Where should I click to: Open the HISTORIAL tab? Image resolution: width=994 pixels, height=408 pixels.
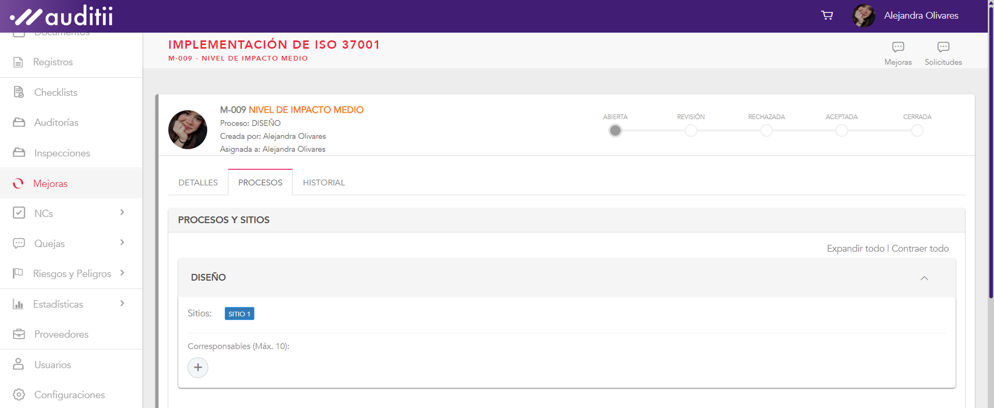[324, 183]
